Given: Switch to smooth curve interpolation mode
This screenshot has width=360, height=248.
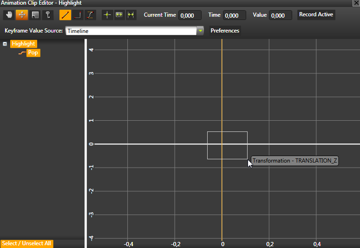Looking at the screenshot, I should 90,15.
